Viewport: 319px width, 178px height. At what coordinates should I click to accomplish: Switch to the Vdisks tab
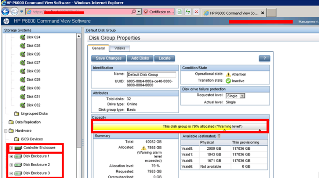[120, 48]
